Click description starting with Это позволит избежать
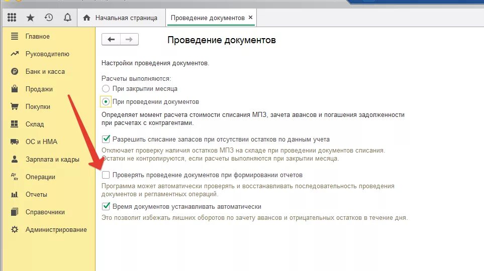Image resolution: width=484 pixels, height=271 pixels. tap(255, 218)
